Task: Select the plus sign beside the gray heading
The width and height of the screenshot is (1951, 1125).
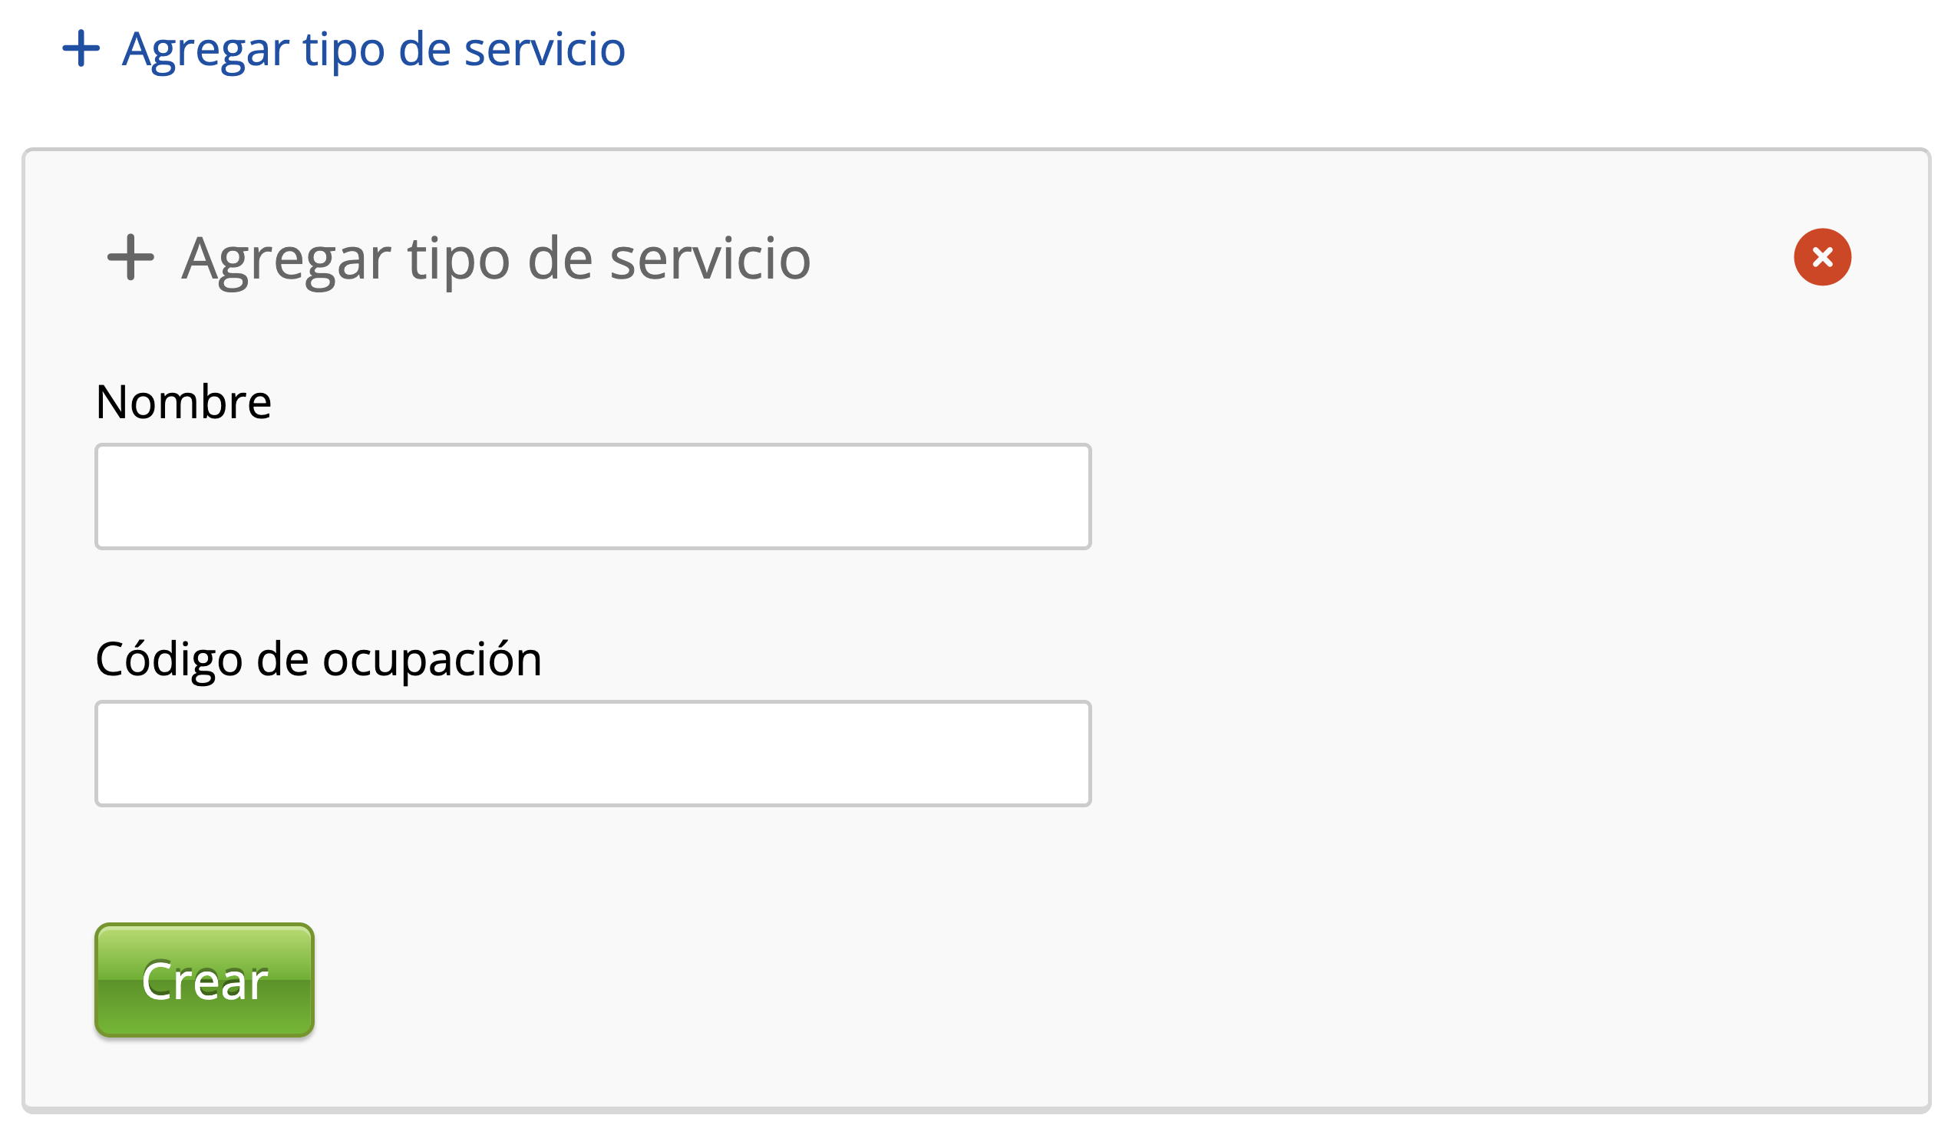Action: point(130,257)
